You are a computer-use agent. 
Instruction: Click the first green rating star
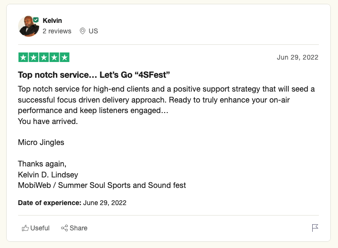click(23, 57)
